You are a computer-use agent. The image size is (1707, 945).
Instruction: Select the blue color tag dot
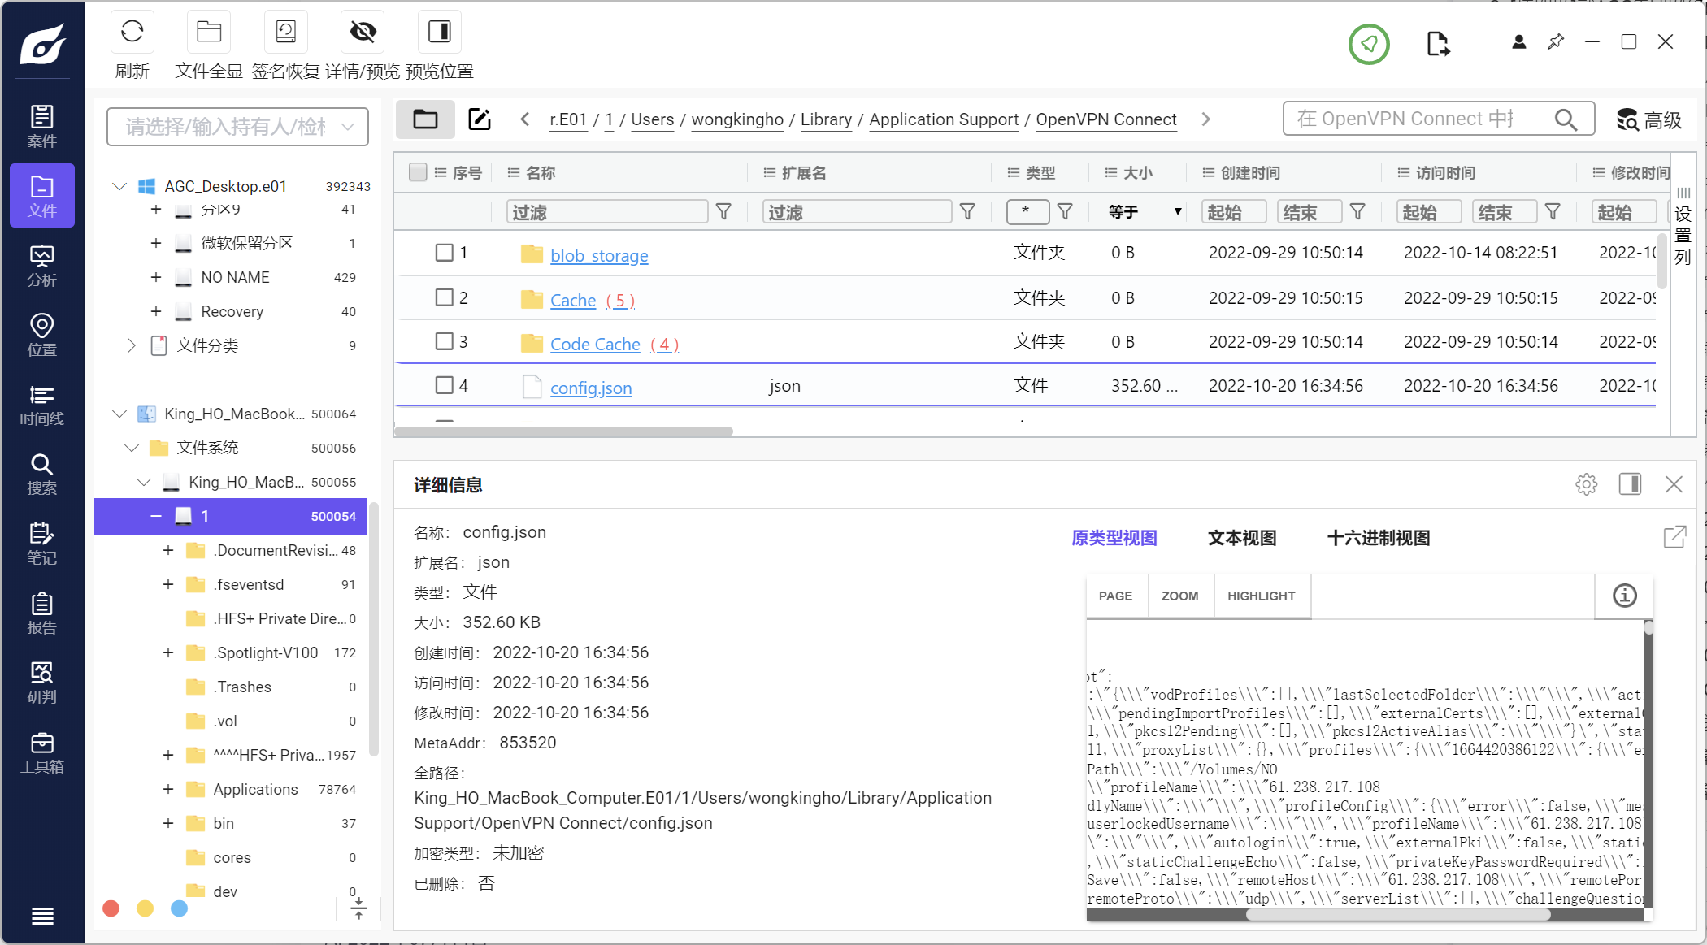click(179, 908)
